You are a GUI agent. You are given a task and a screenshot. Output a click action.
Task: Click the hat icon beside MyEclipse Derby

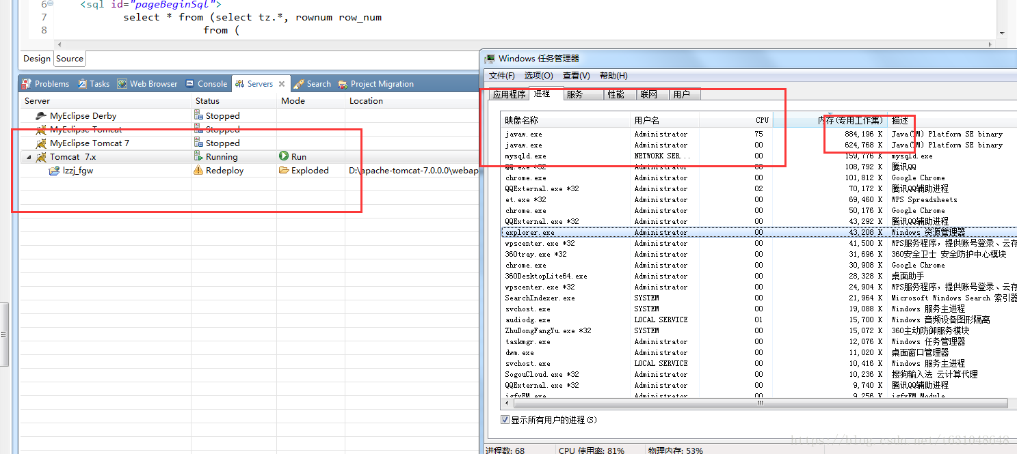tap(41, 116)
